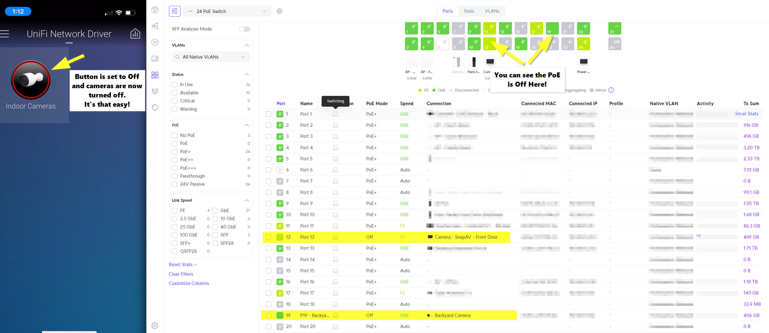The image size is (769, 333).
Task: Select port 25 in the switch diagram
Action: coord(615,28)
